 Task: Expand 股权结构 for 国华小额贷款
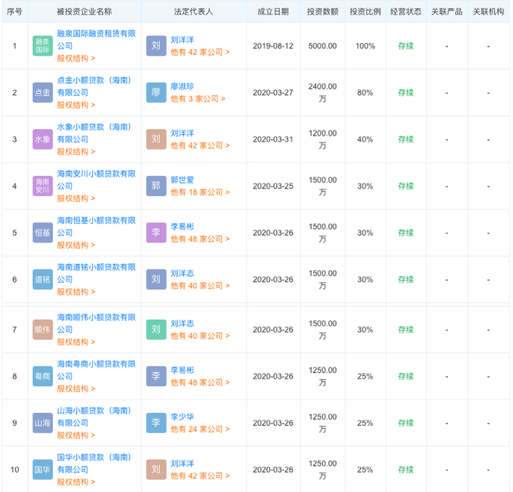point(76,482)
